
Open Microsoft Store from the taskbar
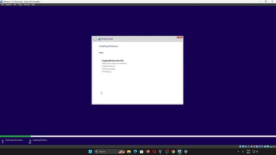pos(141,152)
